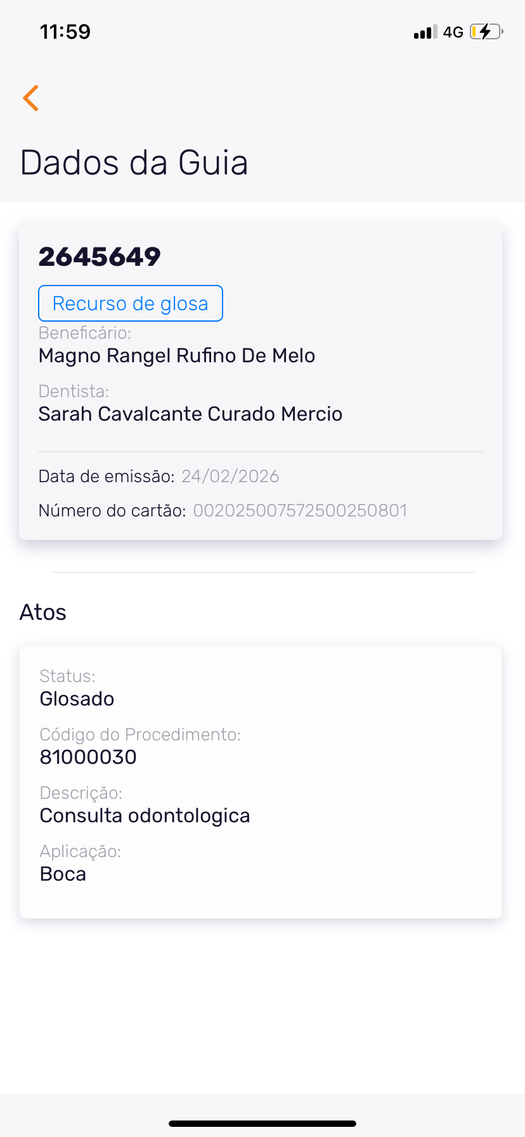Tap the Consulta odontologica description
525x1137 pixels.
tap(145, 815)
